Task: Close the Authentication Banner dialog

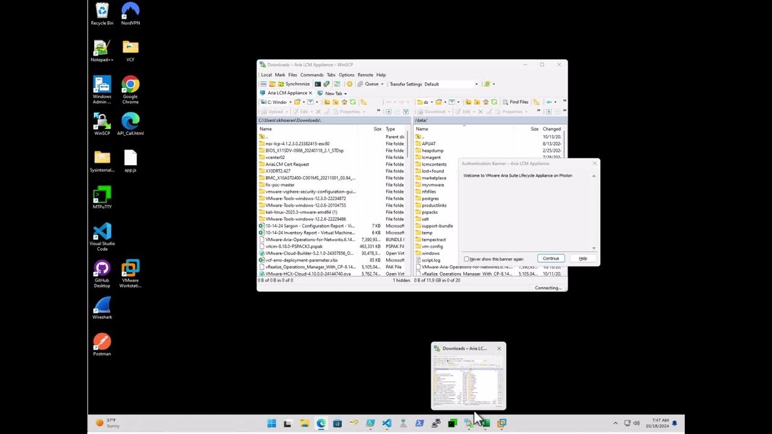Action: (x=595, y=163)
